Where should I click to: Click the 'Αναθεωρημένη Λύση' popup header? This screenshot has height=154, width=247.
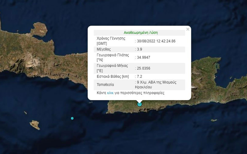tap(140, 33)
